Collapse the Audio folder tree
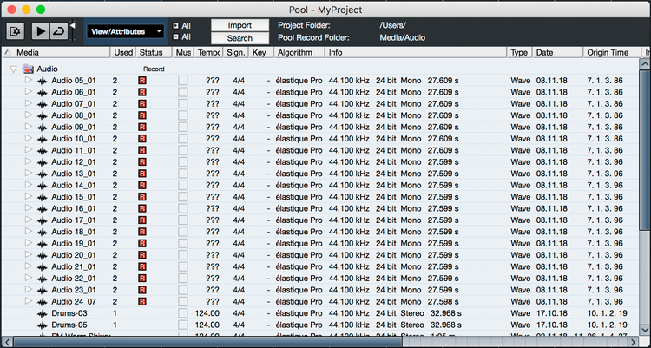The image size is (651, 348). 14,69
